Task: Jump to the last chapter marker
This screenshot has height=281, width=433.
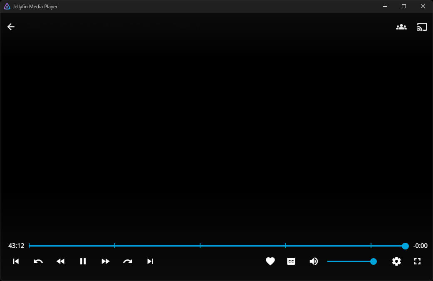Action: [x=371, y=246]
